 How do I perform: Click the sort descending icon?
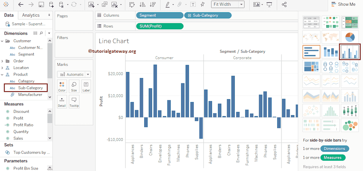tap(152, 5)
